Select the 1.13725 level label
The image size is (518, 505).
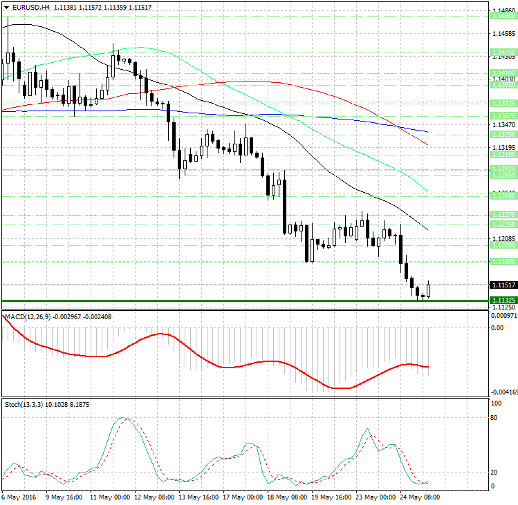[x=503, y=102]
